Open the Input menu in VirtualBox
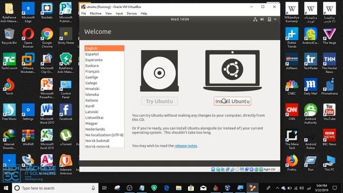343x193 pixels. 119,13
